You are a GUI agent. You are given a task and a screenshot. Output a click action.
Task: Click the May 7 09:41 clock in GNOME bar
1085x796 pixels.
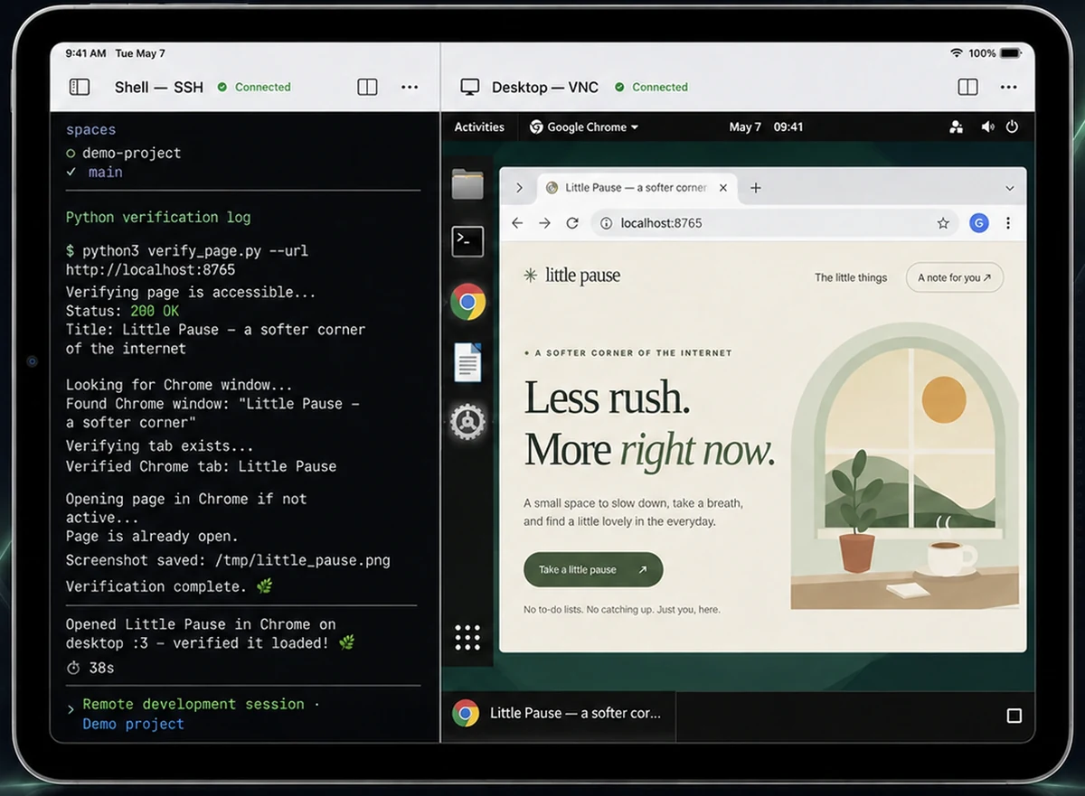pyautogui.click(x=766, y=127)
